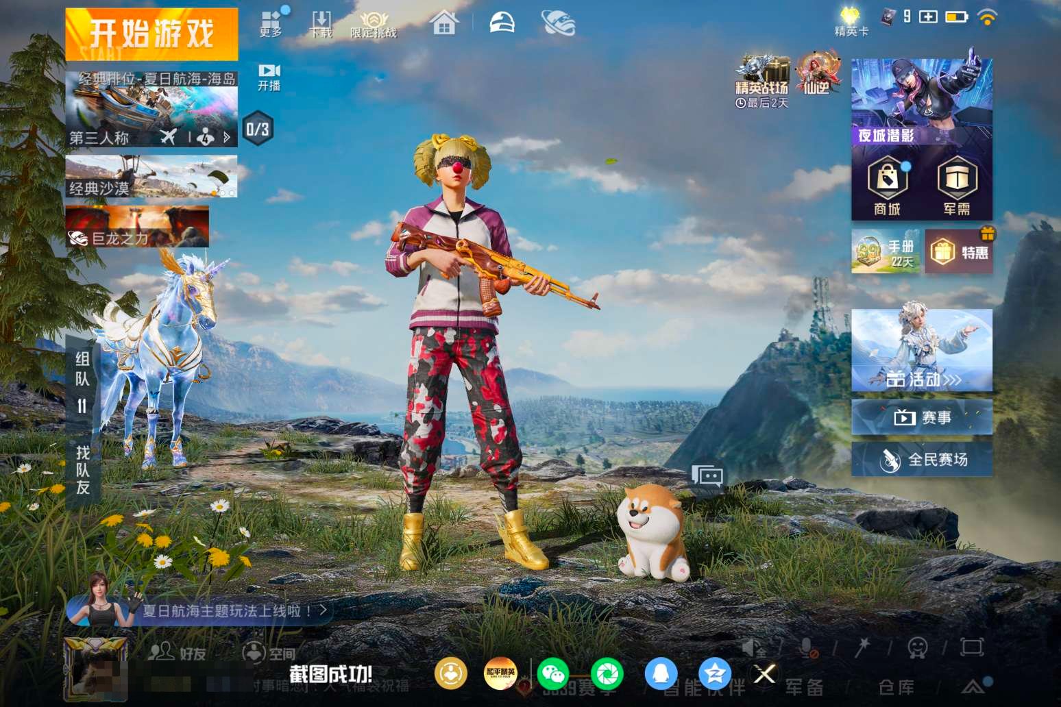Open the helmet icon in top bar
Screen dimensions: 1061x707
click(x=502, y=22)
